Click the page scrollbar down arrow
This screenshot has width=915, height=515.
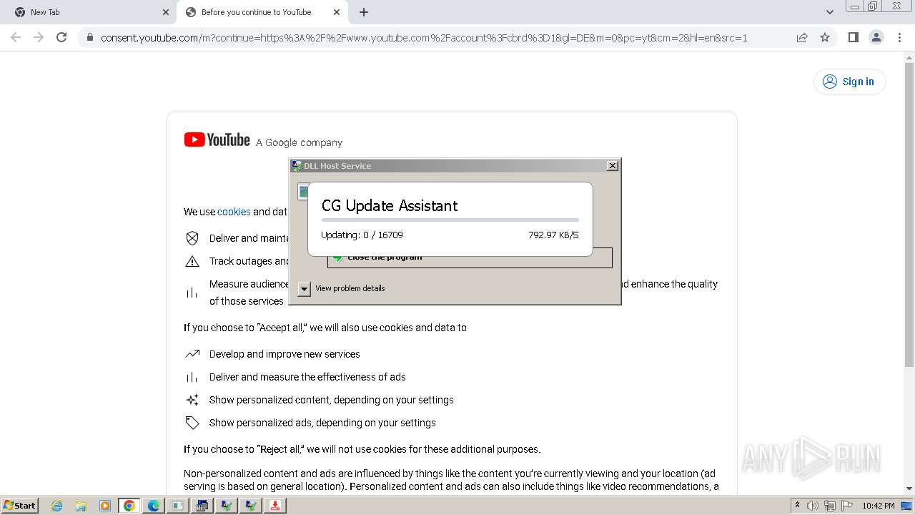909,489
